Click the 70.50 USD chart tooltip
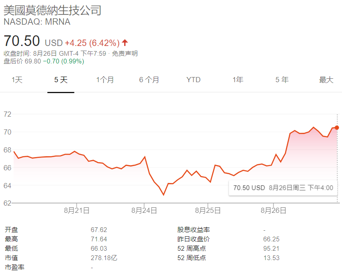 tap(283, 188)
